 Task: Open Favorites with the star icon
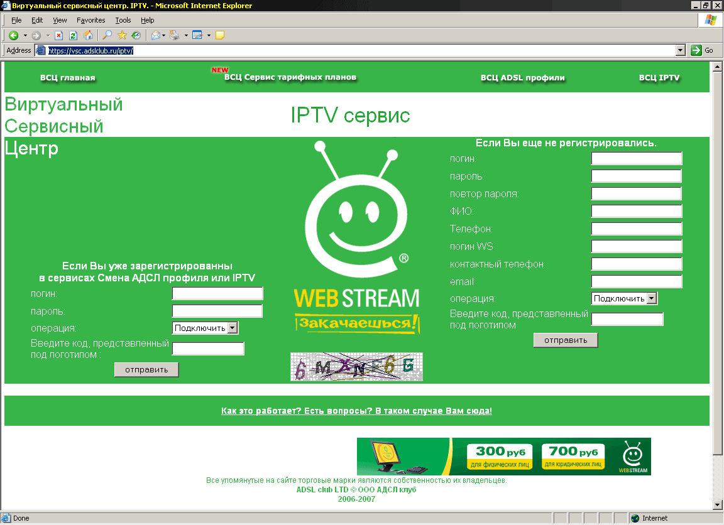click(x=122, y=36)
